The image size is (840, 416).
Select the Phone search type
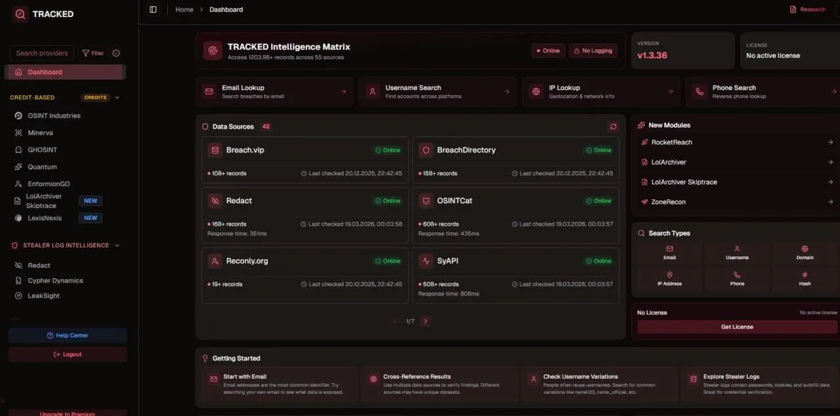pyautogui.click(x=737, y=280)
